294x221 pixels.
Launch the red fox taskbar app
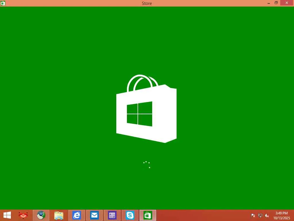pyautogui.click(x=23, y=215)
